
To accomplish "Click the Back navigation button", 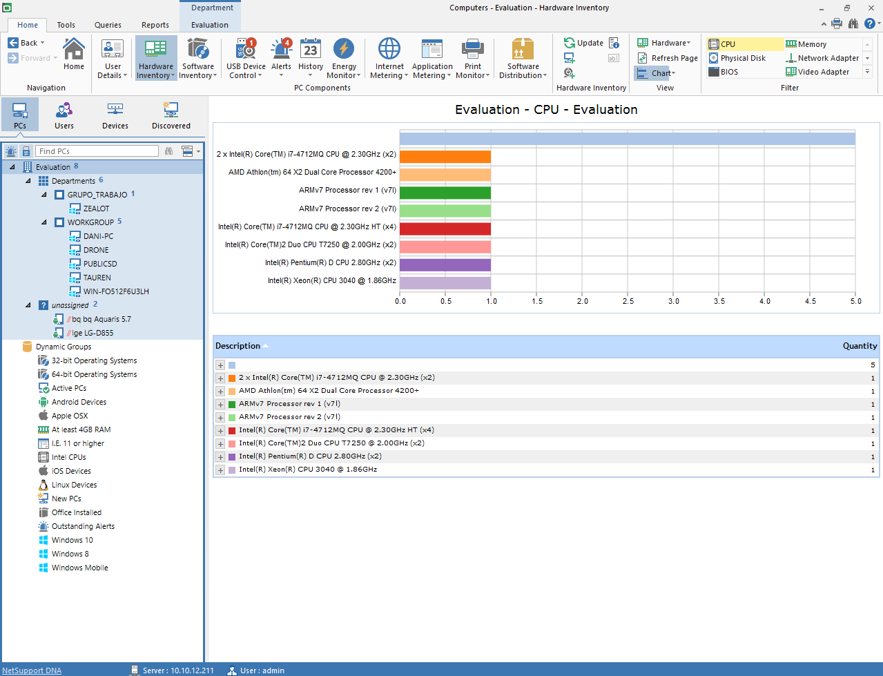I will coord(23,43).
